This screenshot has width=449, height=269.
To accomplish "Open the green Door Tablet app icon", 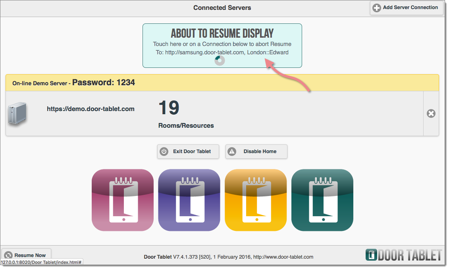I will coord(322,200).
